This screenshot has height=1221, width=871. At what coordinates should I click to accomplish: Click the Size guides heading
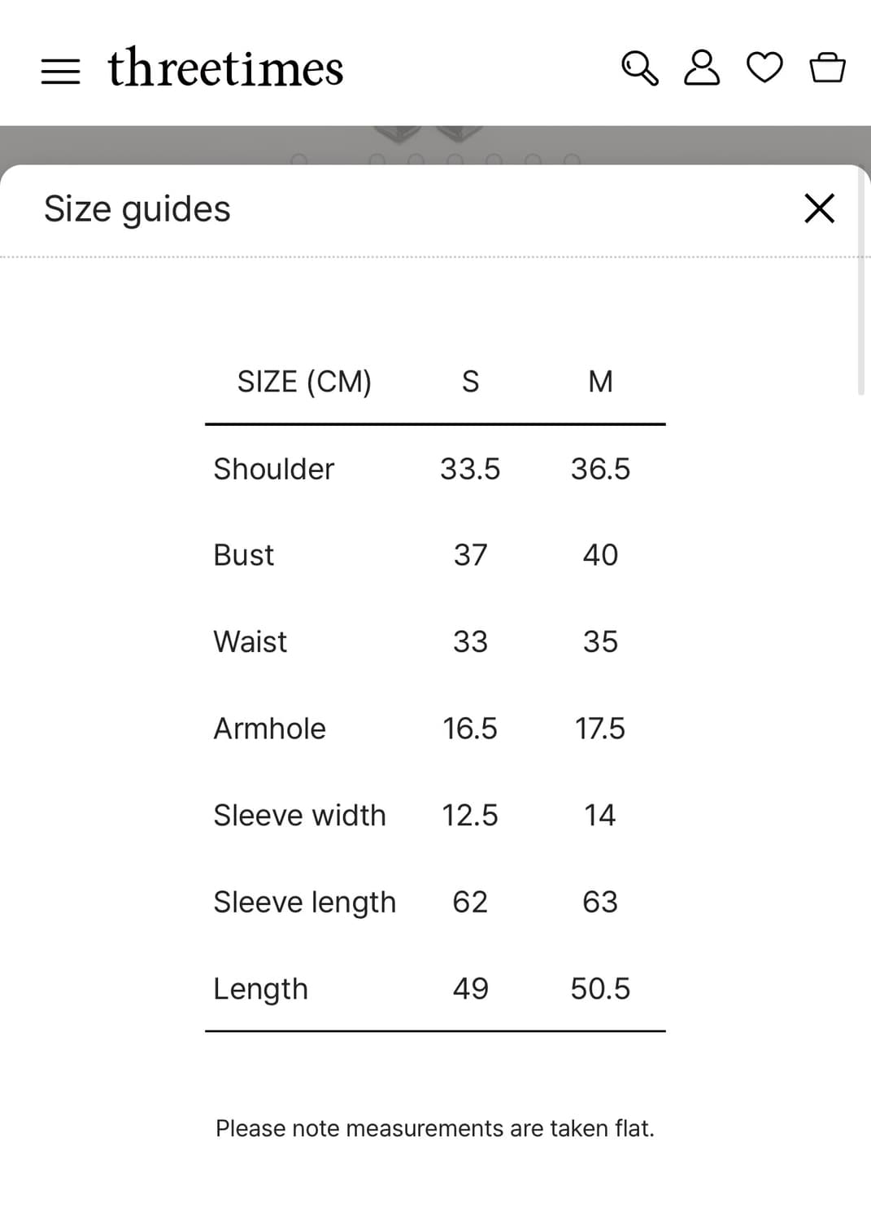[137, 208]
